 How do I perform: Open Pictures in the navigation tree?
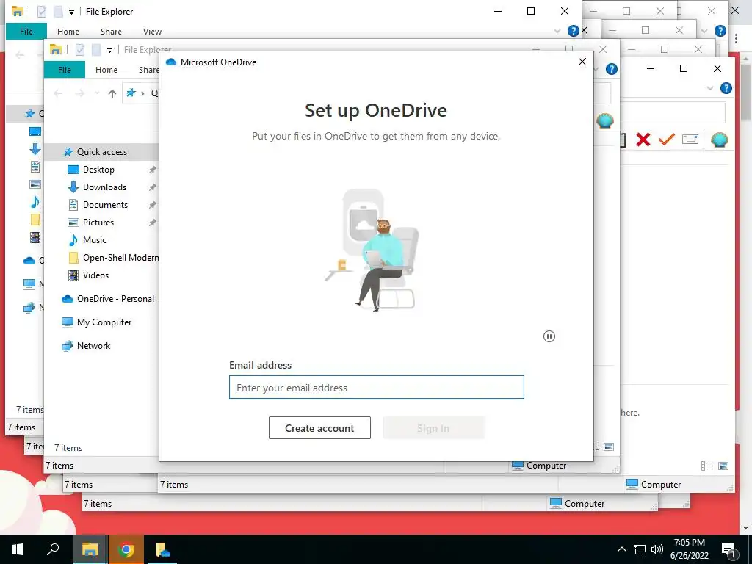click(98, 222)
